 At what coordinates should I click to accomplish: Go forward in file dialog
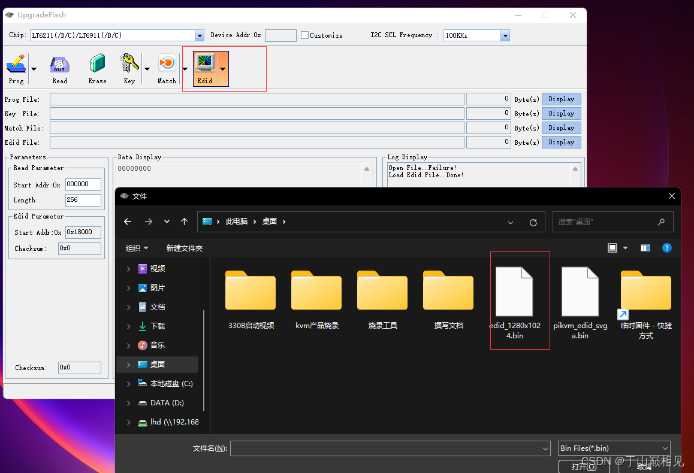click(149, 222)
